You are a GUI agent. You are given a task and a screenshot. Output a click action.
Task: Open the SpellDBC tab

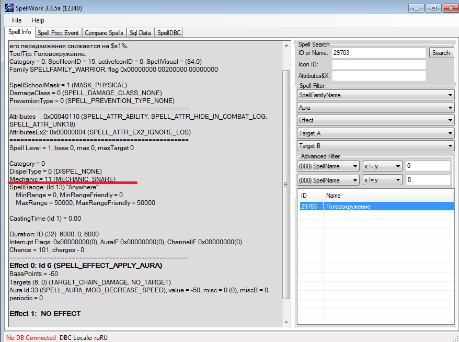[169, 33]
